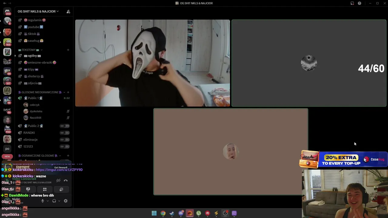Open the activities launcher button
Image resolution: width=388 pixels, height=218 pixels.
click(x=45, y=189)
